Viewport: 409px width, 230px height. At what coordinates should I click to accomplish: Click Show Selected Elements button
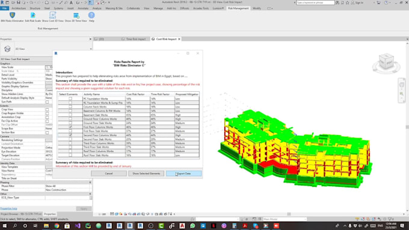click(146, 174)
